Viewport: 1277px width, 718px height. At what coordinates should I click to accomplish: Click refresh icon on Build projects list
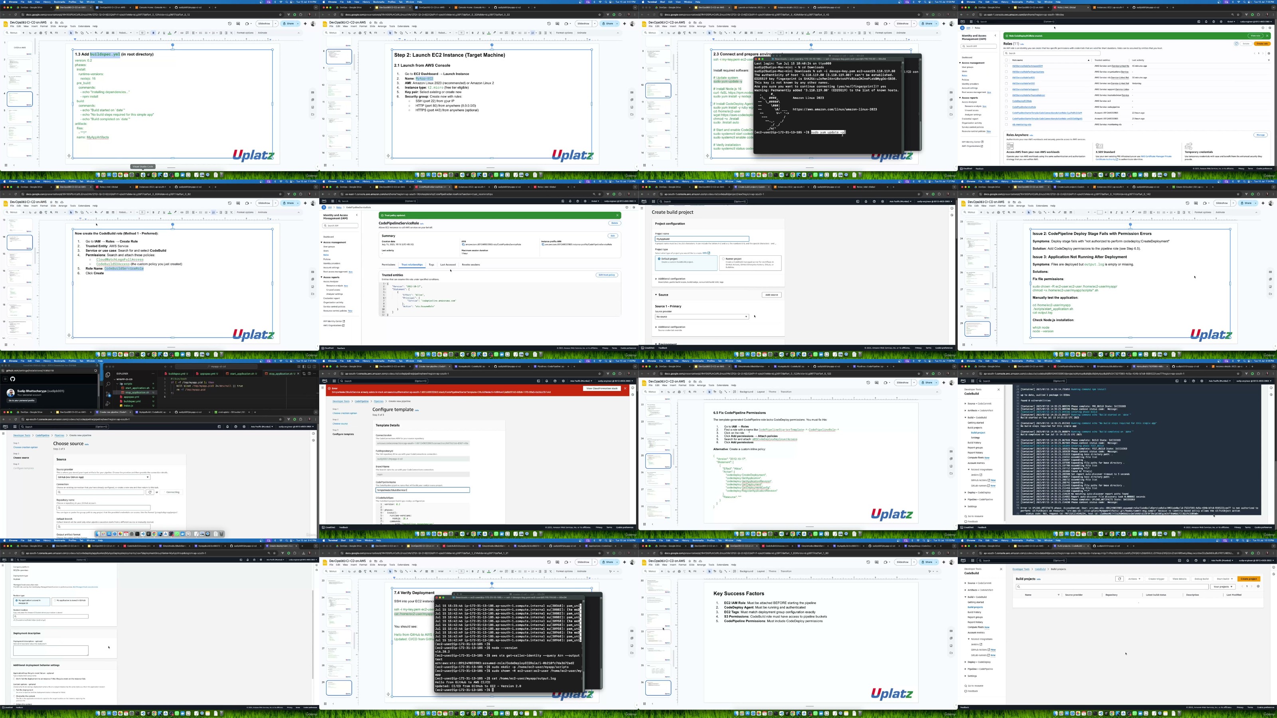1119,579
